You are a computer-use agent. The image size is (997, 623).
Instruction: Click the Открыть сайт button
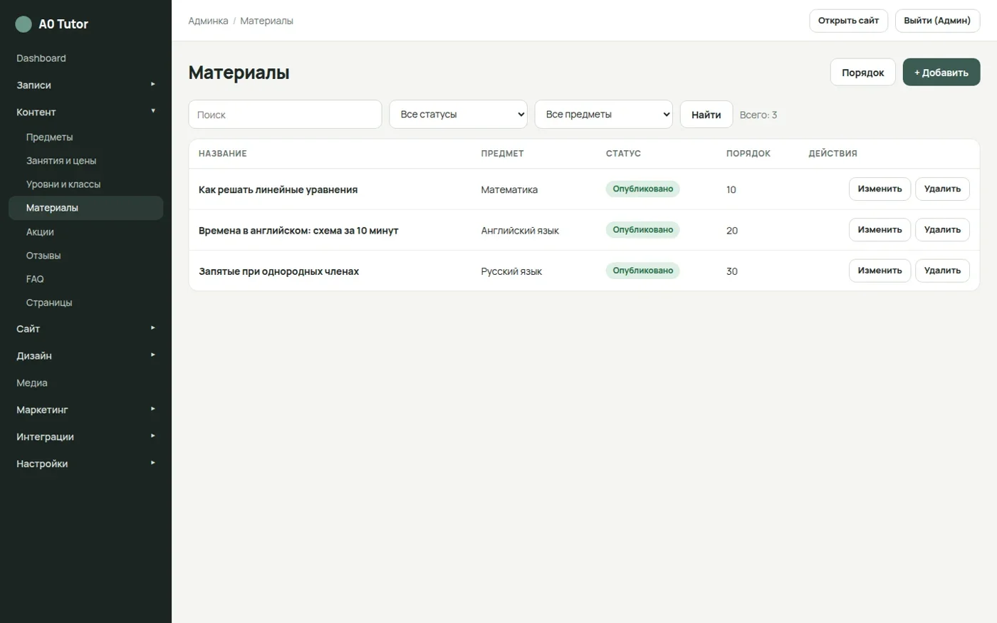pyautogui.click(x=848, y=21)
